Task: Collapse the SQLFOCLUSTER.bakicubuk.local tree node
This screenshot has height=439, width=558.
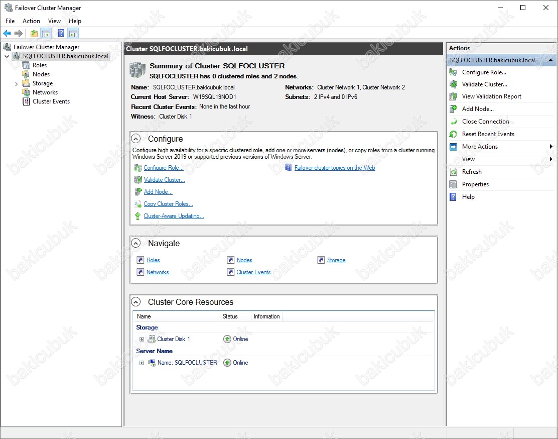Action: click(7, 56)
